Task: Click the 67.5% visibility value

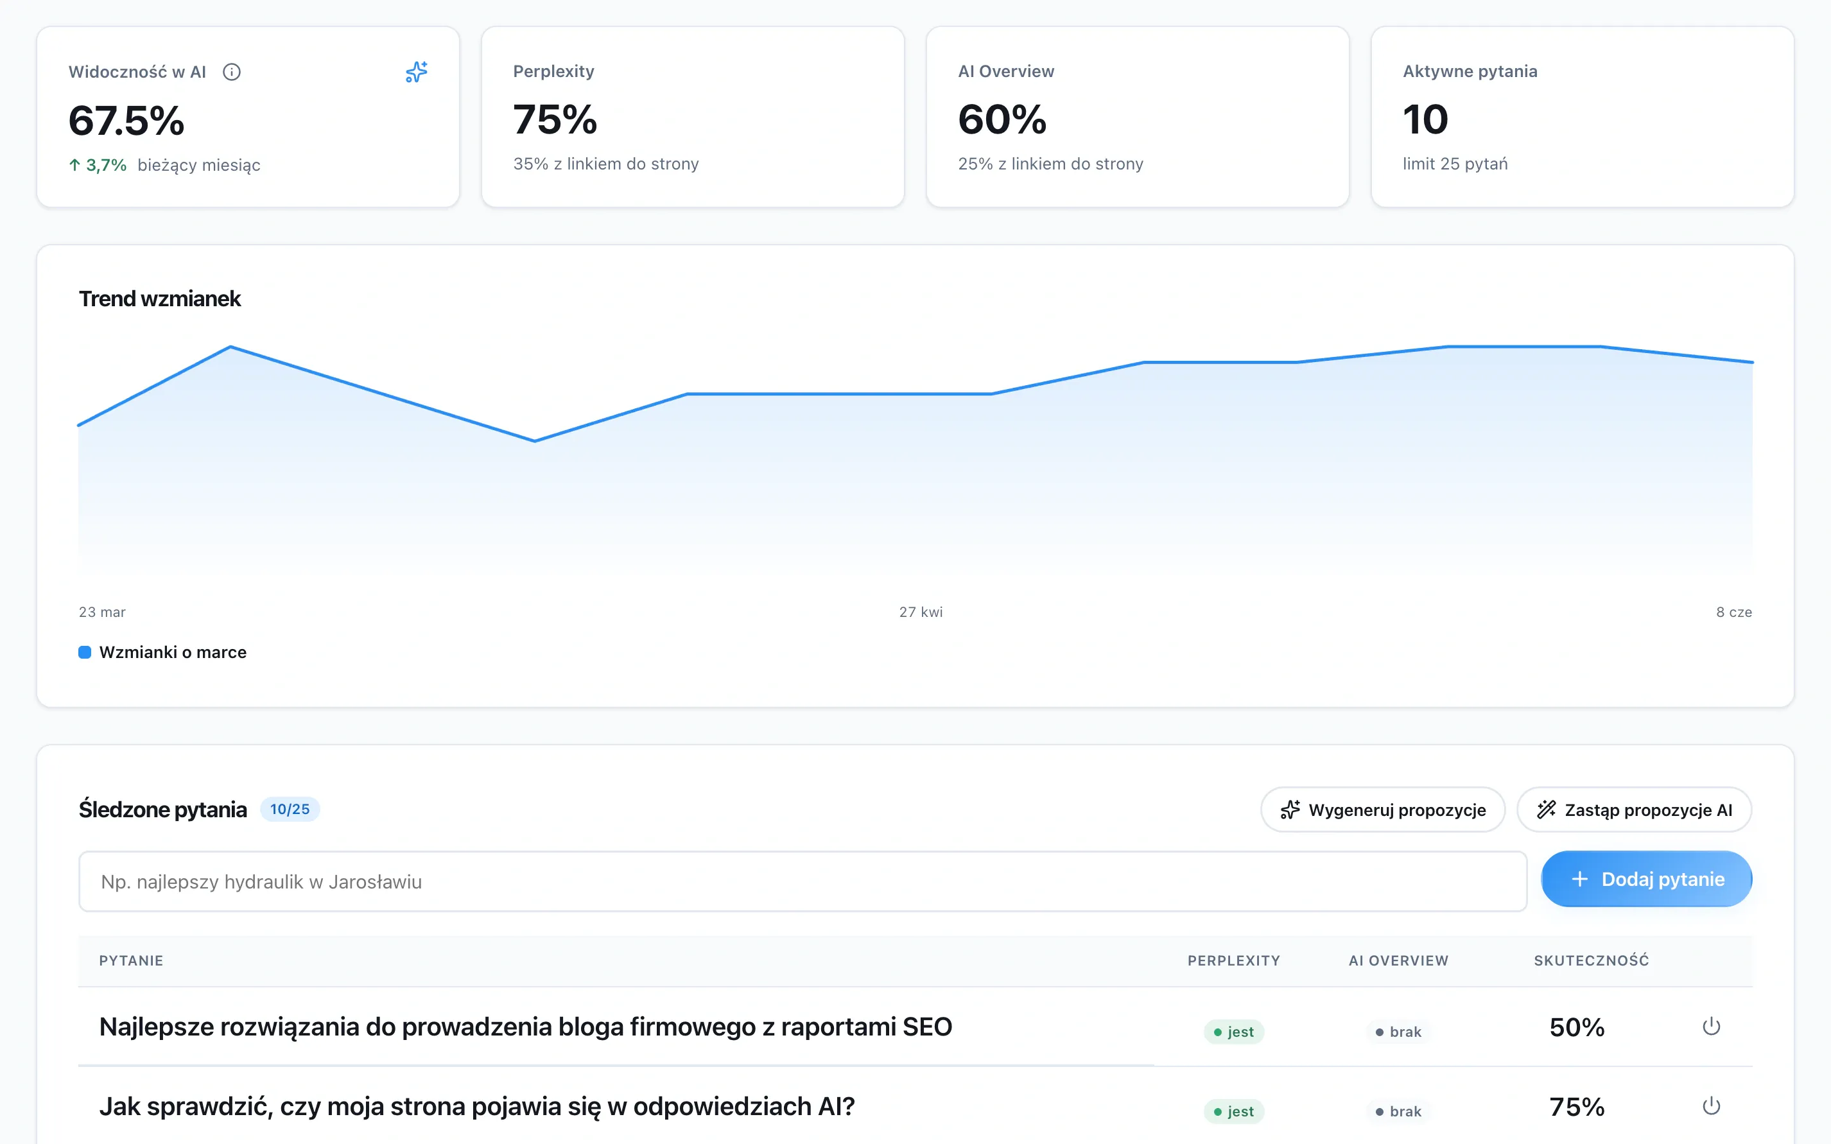Action: click(126, 120)
